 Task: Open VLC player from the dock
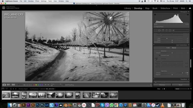pos(163,105)
